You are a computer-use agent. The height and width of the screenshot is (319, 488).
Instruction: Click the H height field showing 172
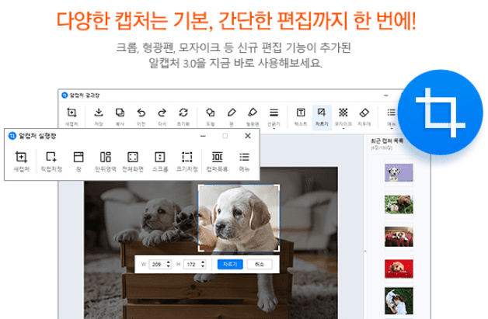(192, 264)
